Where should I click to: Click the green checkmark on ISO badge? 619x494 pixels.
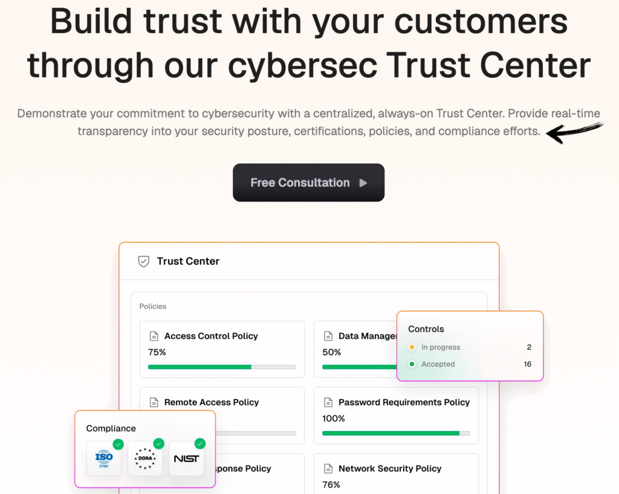118,444
